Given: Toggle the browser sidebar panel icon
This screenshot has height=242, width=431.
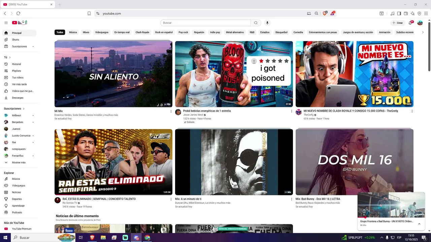Looking at the screenshot, I should tap(399, 13).
